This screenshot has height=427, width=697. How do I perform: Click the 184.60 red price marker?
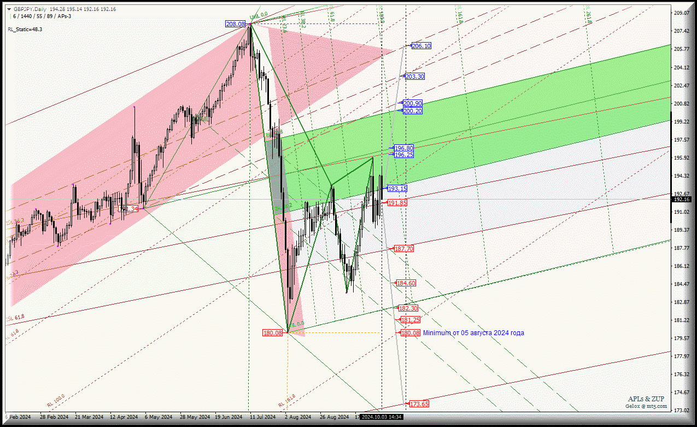(406, 283)
